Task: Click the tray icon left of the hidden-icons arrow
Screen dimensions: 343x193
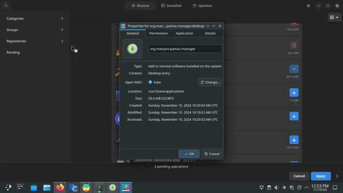Action: (299, 187)
